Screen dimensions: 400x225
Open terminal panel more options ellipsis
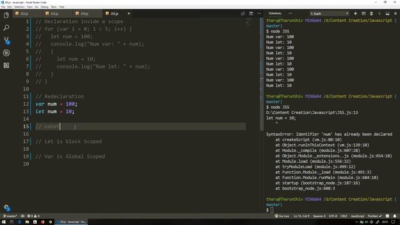tap(290, 14)
